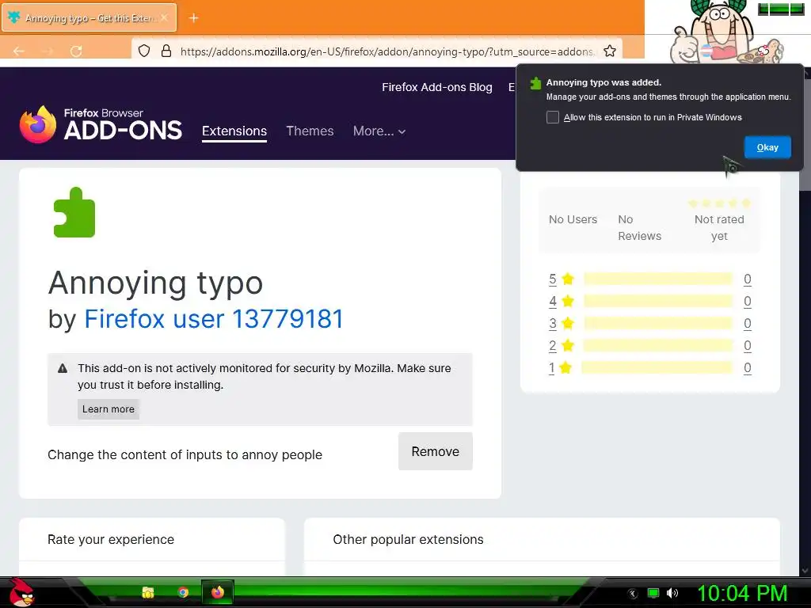Click the No Users text
811x608 pixels.
point(573,219)
